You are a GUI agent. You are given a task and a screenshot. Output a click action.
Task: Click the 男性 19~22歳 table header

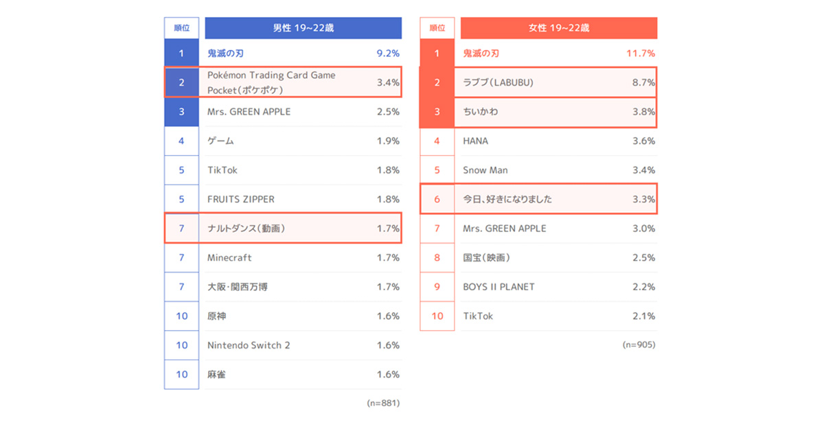pos(303,28)
